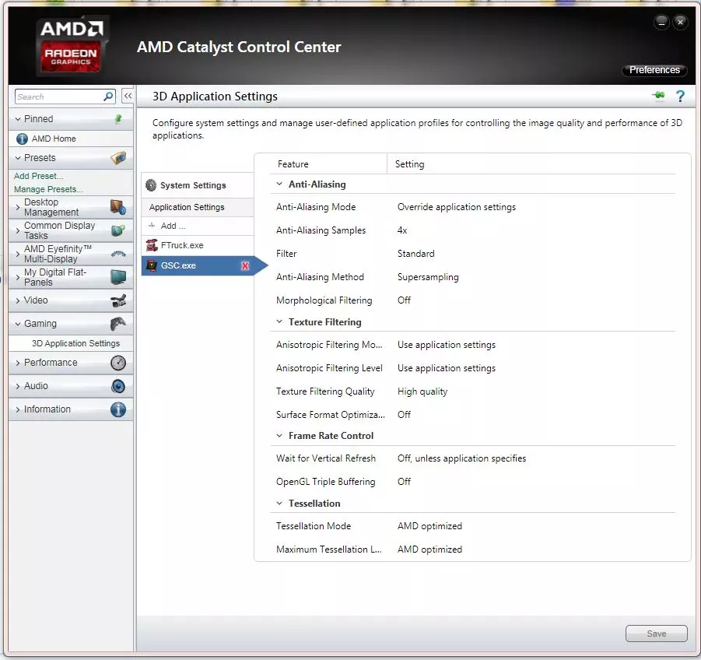Expand the Information section

[18, 409]
